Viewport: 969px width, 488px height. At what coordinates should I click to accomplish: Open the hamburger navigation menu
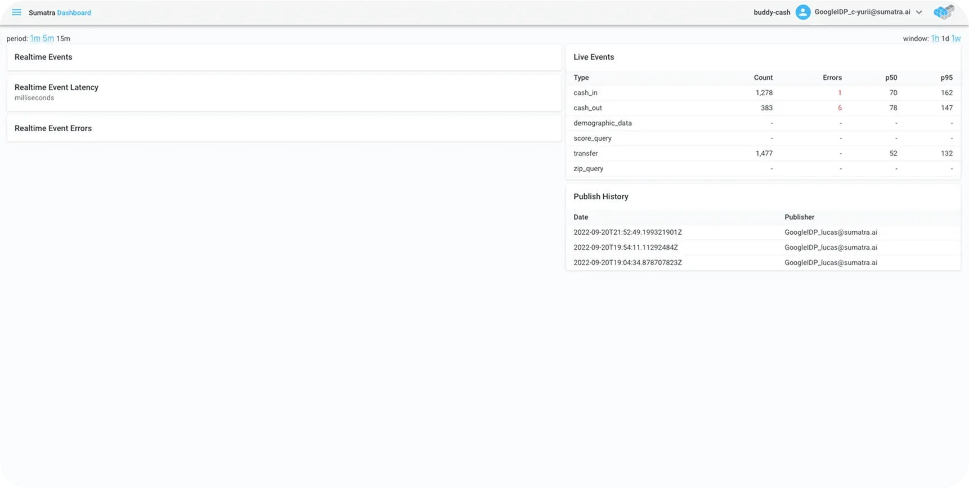[16, 12]
